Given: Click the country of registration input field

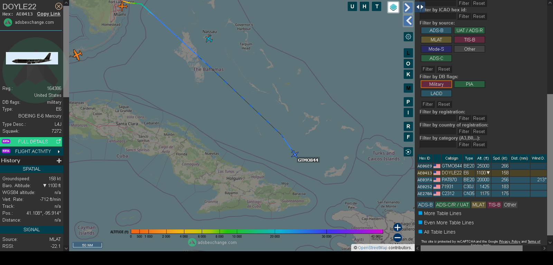Looking at the screenshot, I should click(438, 131).
